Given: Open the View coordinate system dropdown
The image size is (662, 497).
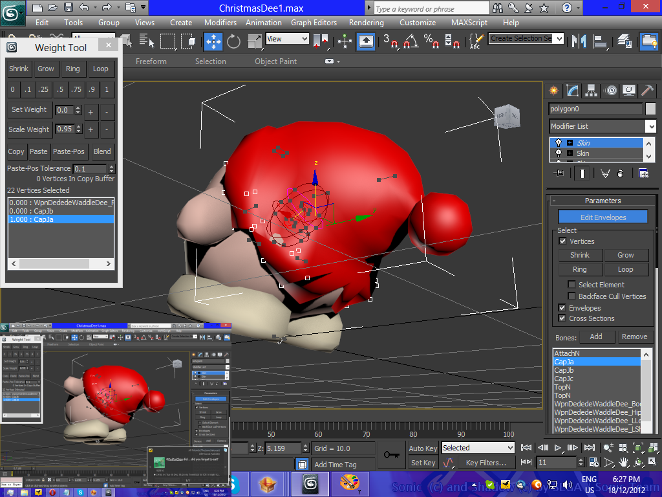Looking at the screenshot, I should 304,39.
